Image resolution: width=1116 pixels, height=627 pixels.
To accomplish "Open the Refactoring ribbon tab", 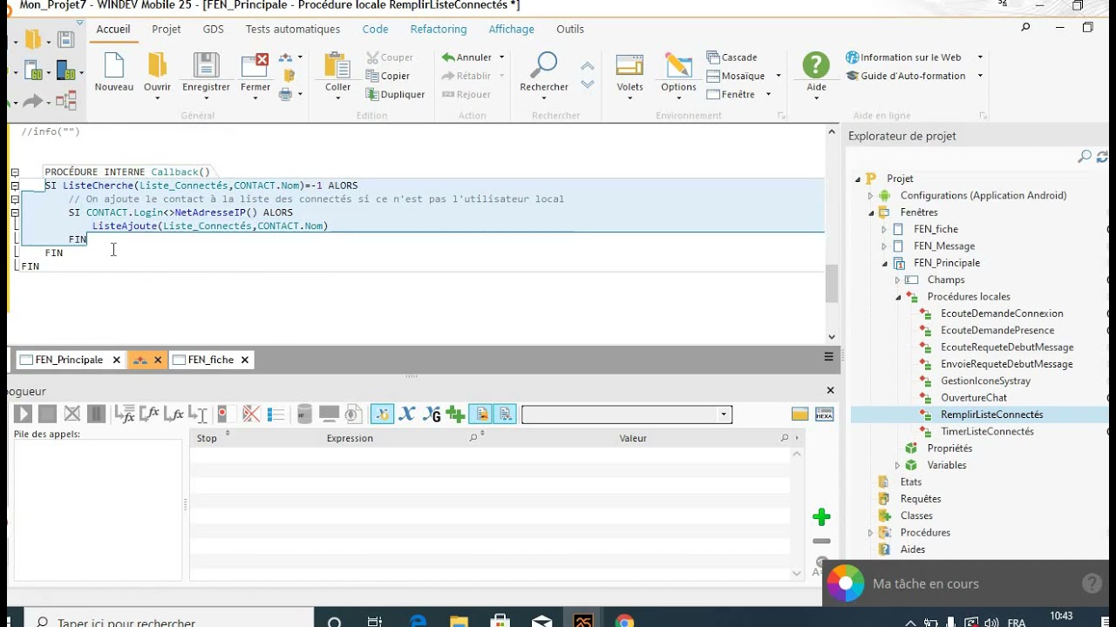I will click(439, 29).
